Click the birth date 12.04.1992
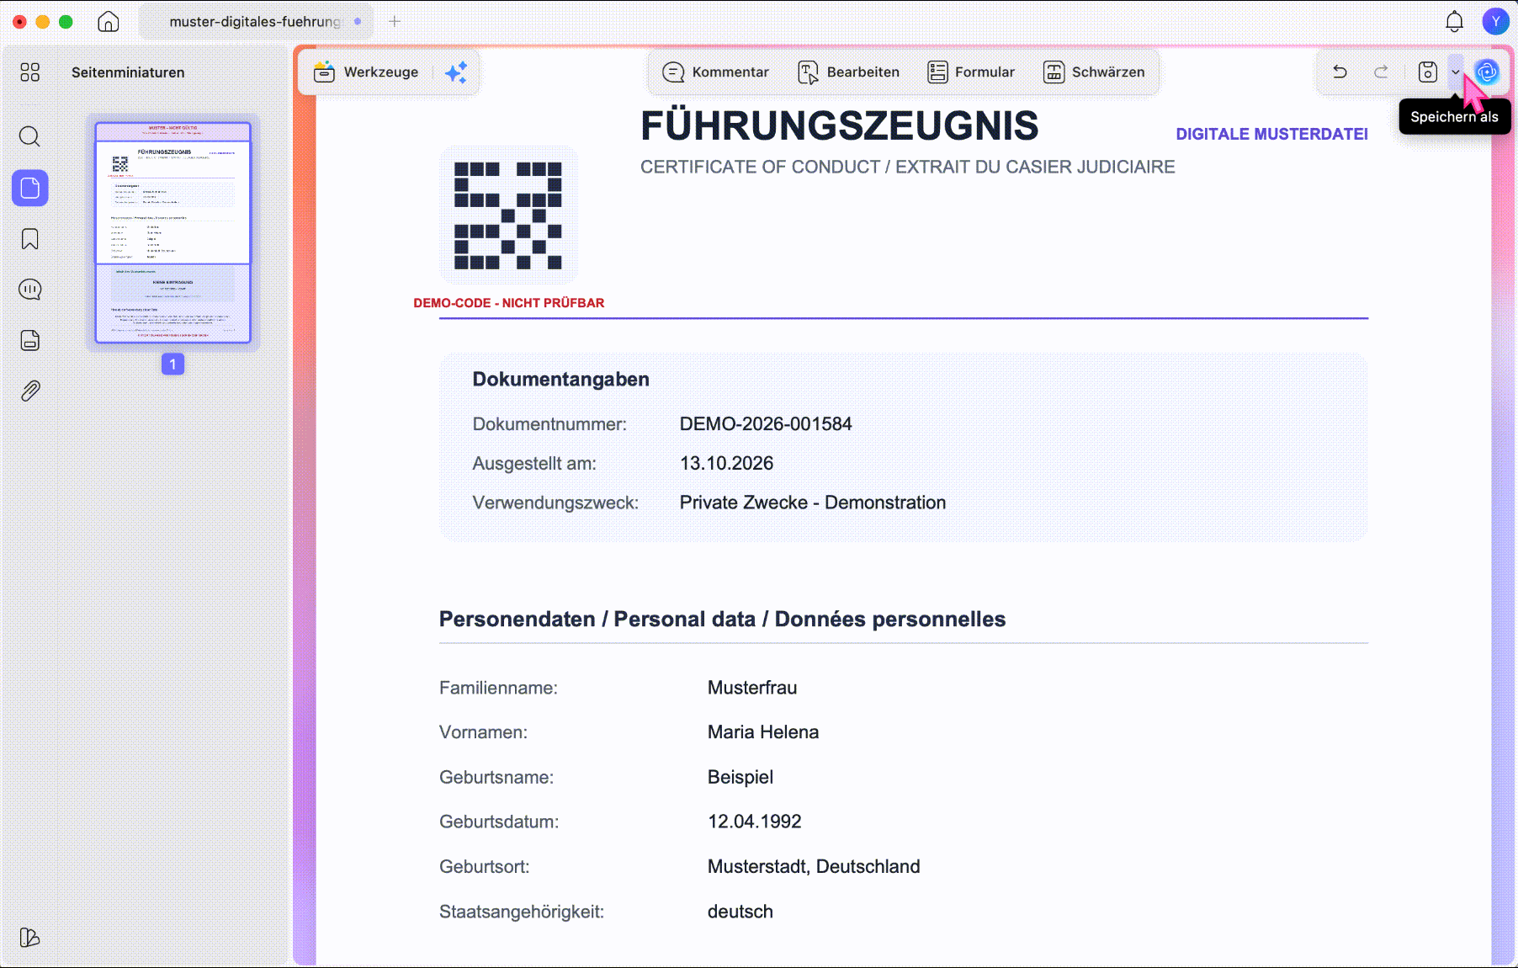Image resolution: width=1518 pixels, height=968 pixels. click(x=755, y=822)
